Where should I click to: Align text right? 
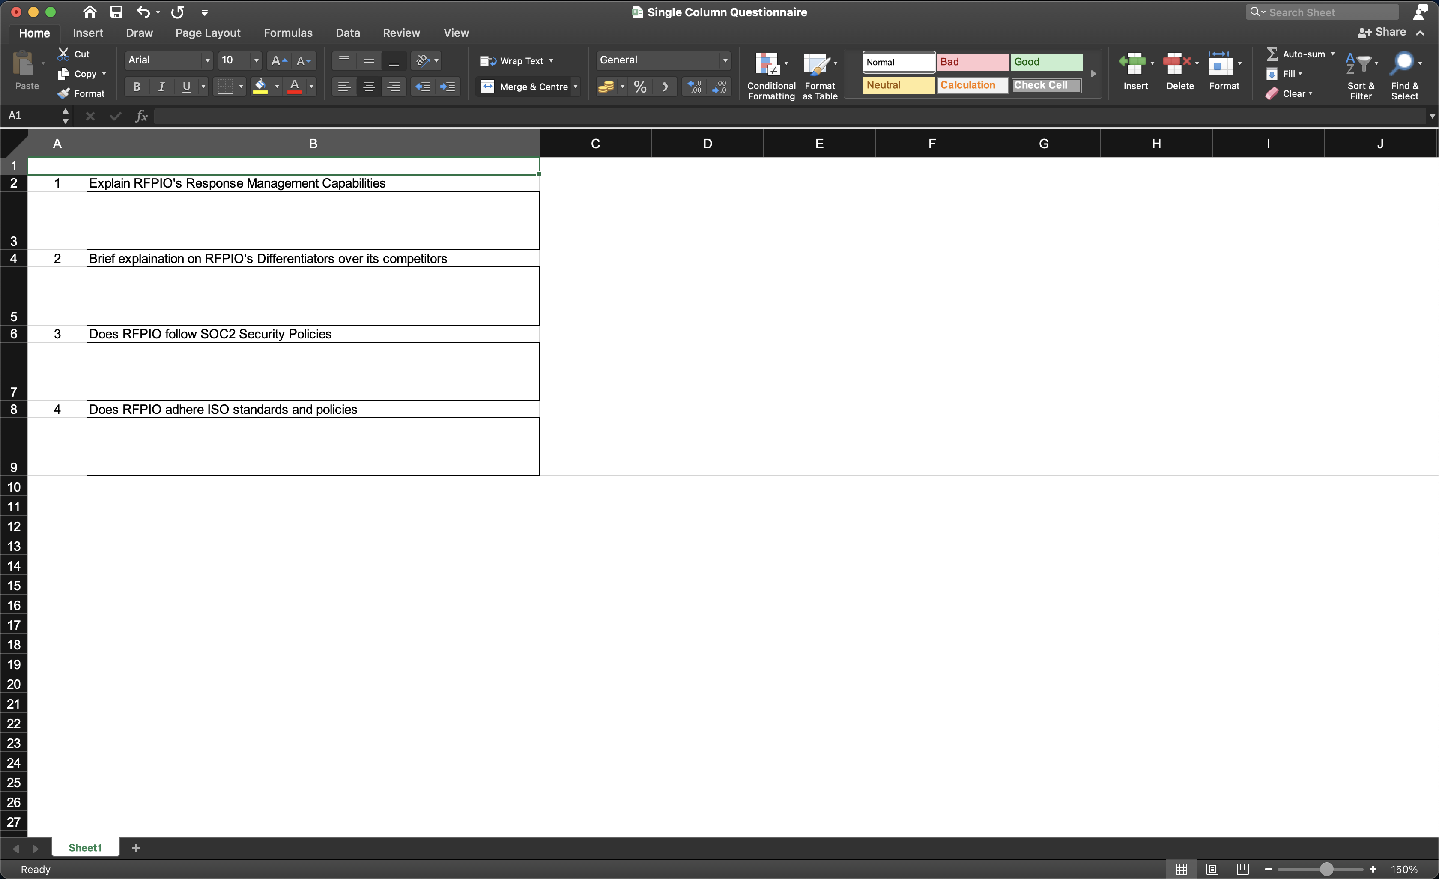click(x=394, y=87)
